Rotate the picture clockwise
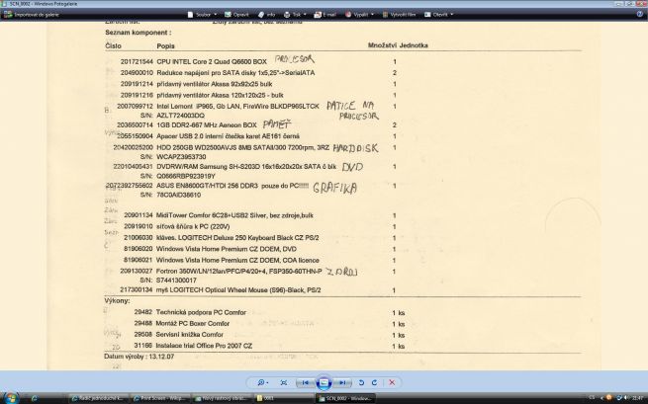The height and width of the screenshot is (404, 648). point(374,382)
